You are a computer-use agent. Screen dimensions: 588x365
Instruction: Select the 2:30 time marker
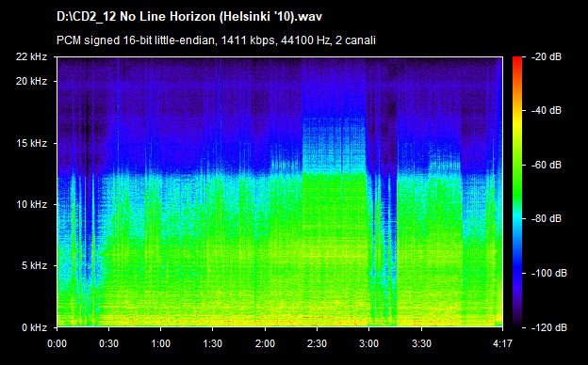(x=317, y=343)
